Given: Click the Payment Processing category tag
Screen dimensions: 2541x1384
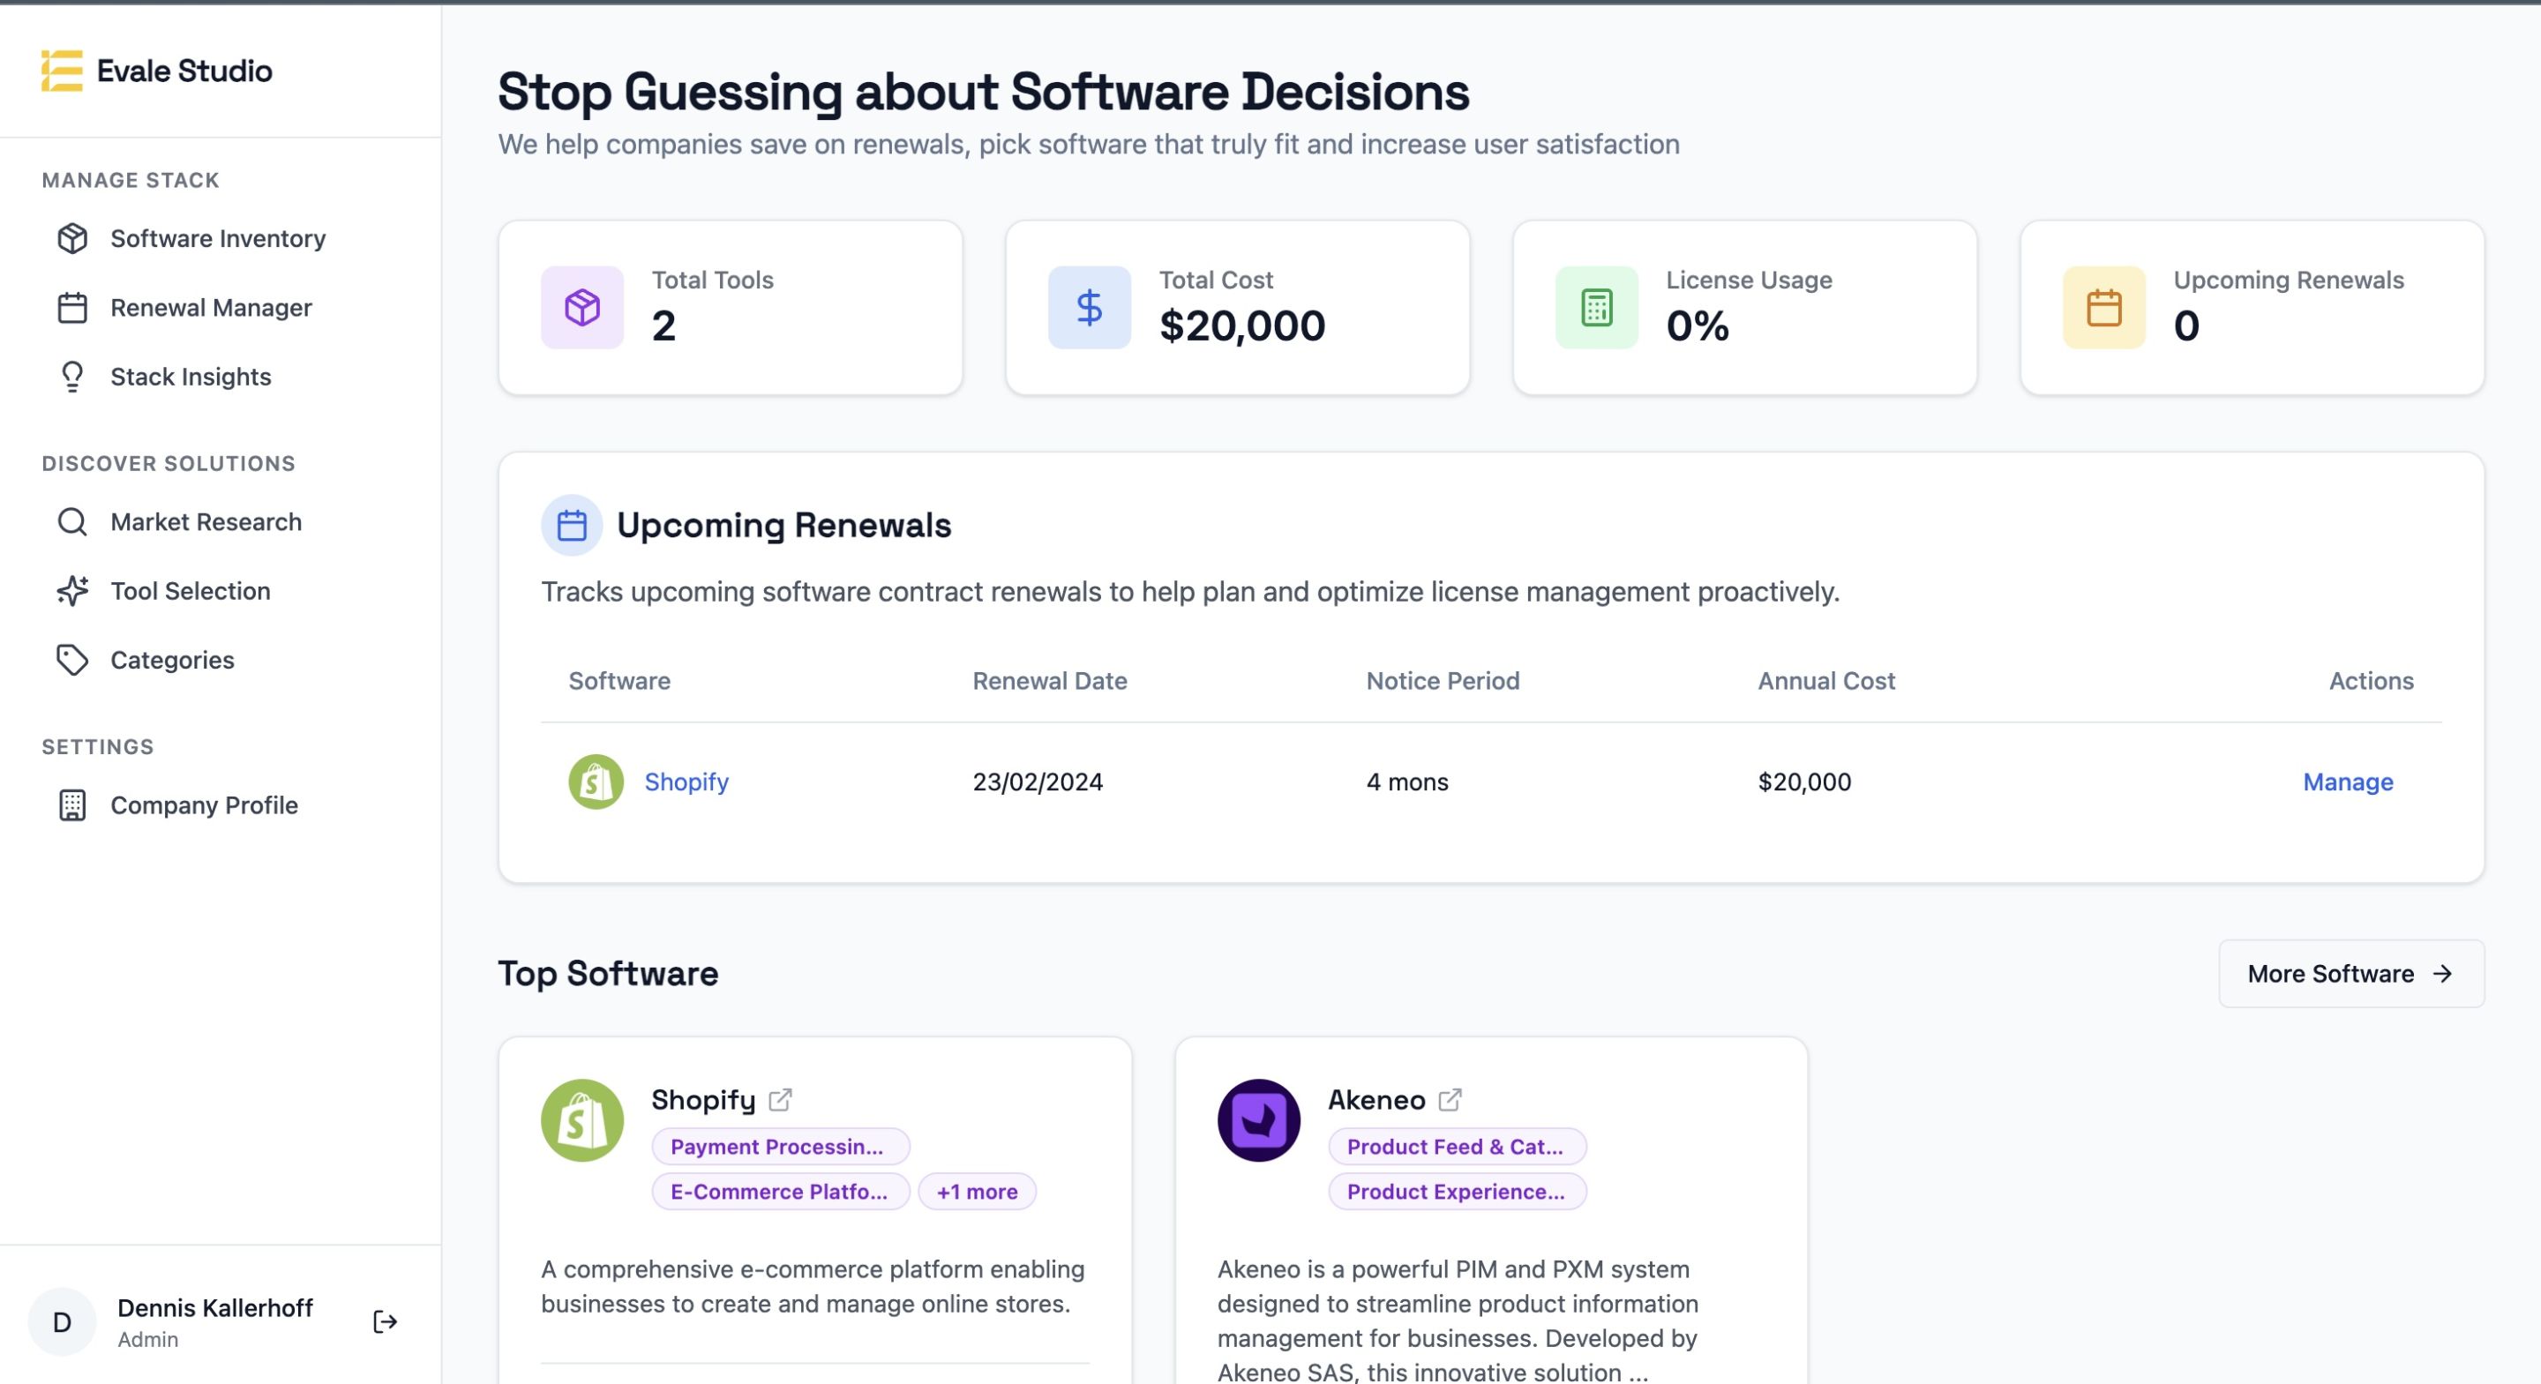Looking at the screenshot, I should click(779, 1146).
